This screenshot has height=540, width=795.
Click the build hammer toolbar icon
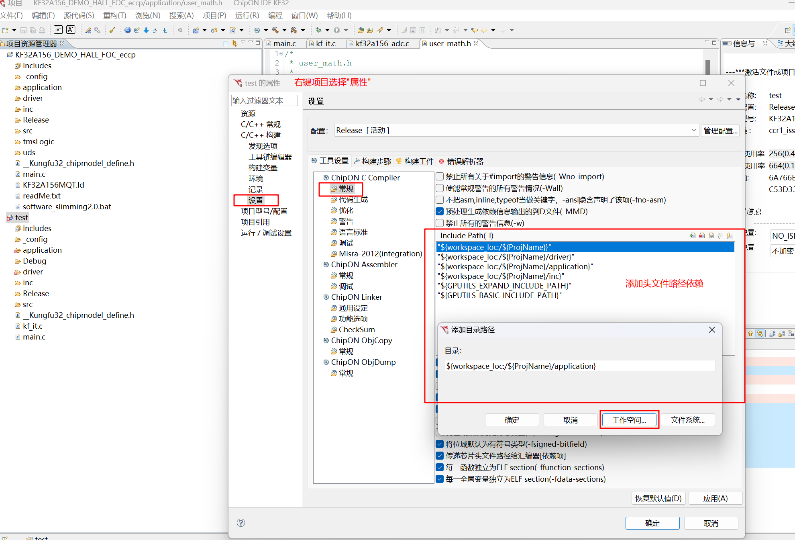[x=275, y=30]
